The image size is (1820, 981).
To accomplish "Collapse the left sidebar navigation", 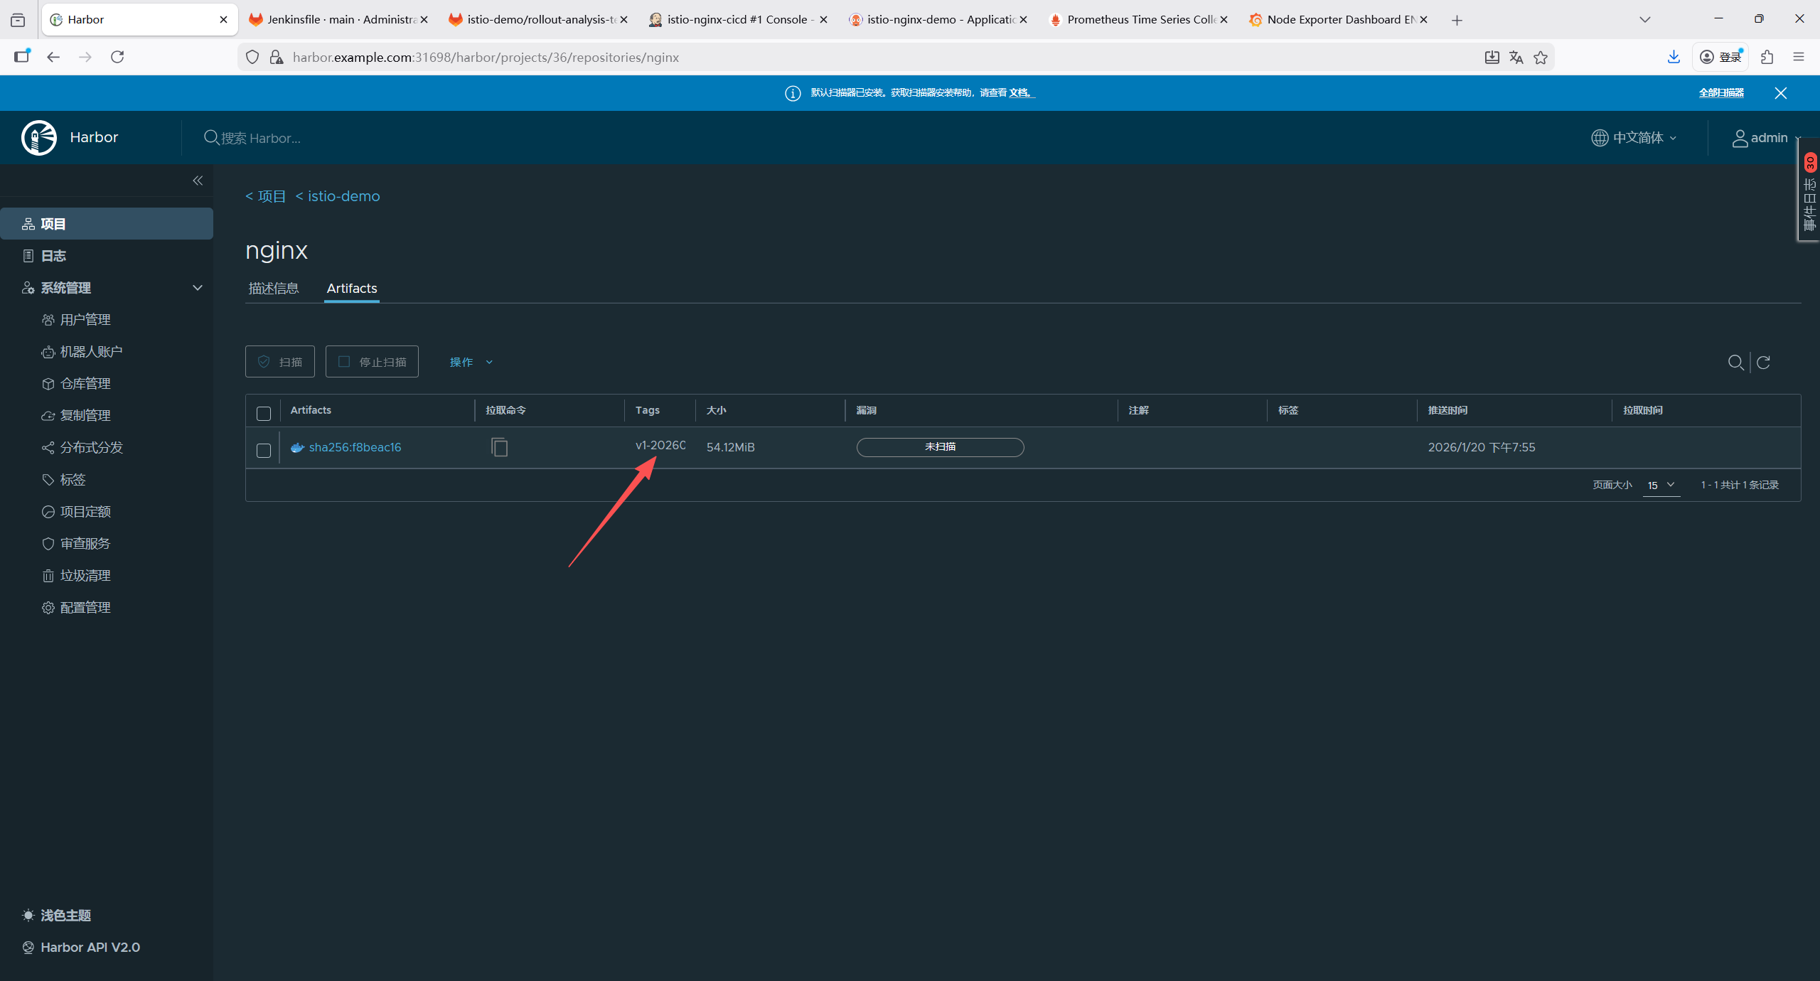I will (x=198, y=181).
